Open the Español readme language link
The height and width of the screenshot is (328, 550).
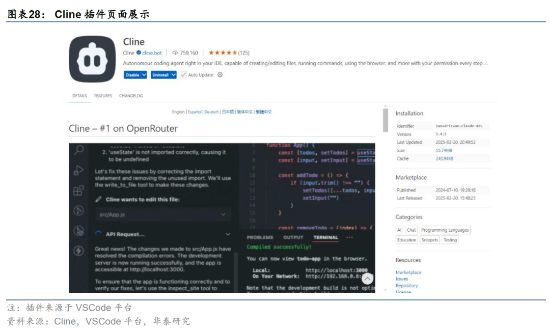pyautogui.click(x=194, y=112)
